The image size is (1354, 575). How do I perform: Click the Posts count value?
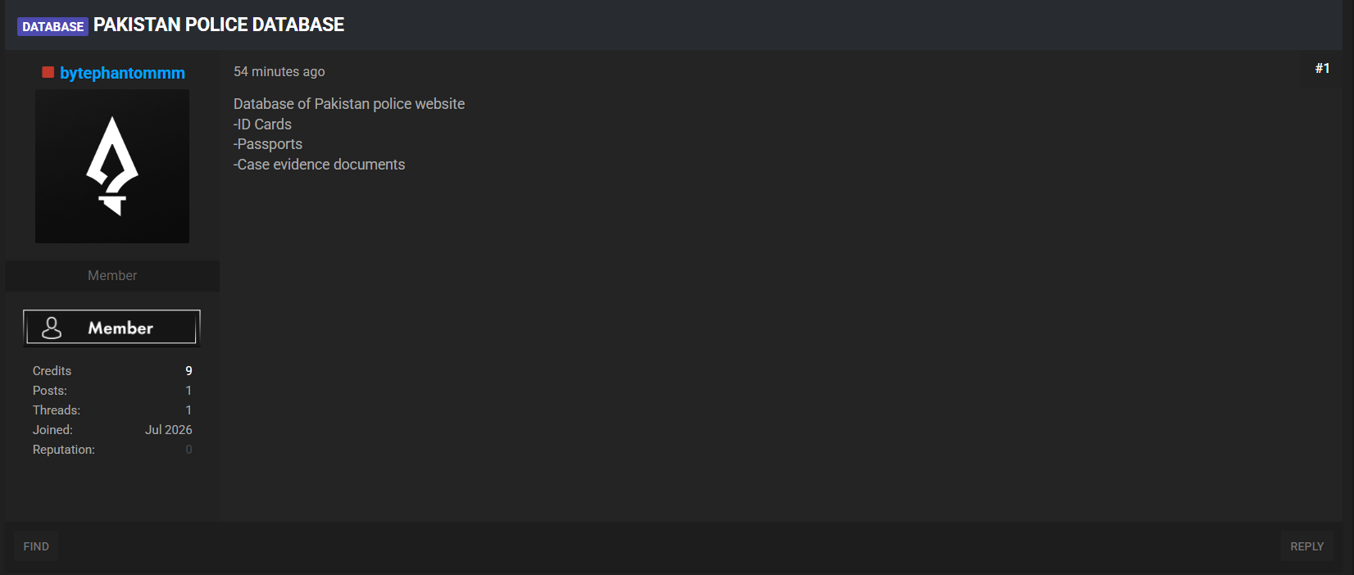point(189,391)
